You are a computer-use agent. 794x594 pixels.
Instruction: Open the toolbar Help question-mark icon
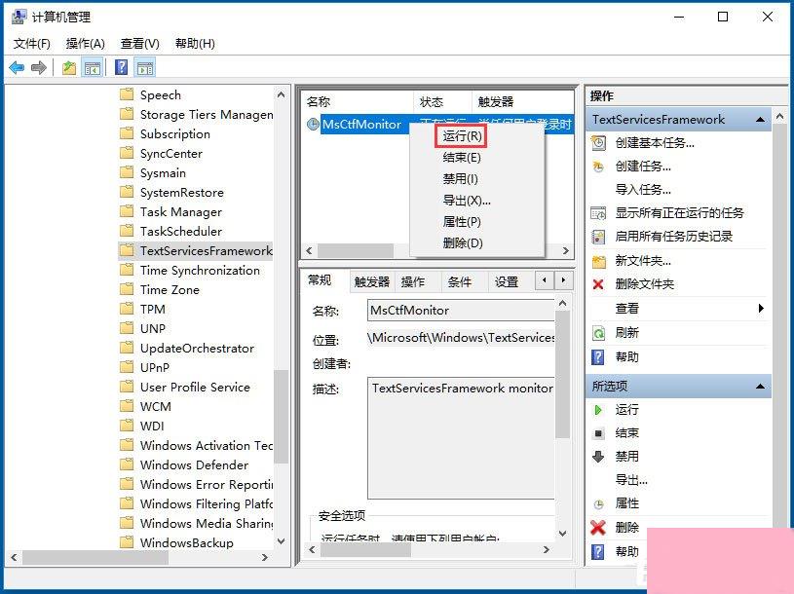[x=122, y=67]
